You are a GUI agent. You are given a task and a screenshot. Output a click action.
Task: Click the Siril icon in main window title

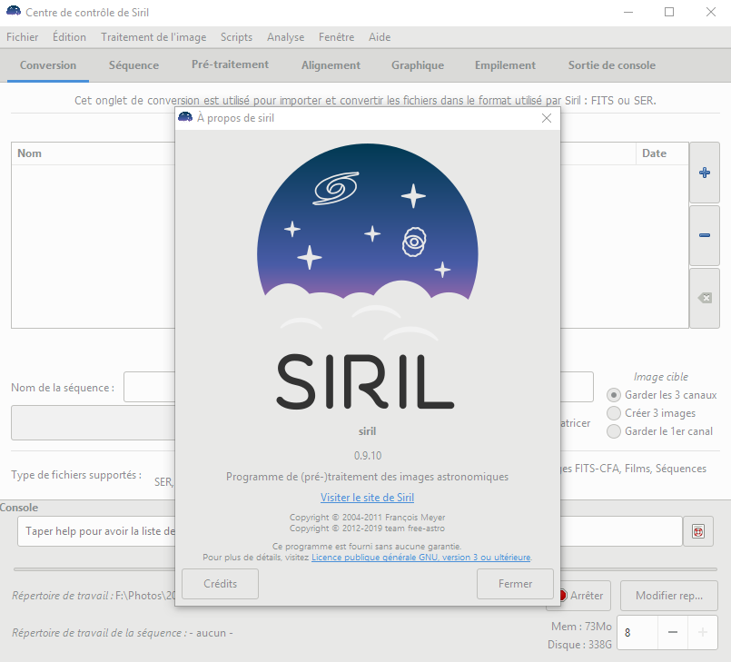(14, 11)
